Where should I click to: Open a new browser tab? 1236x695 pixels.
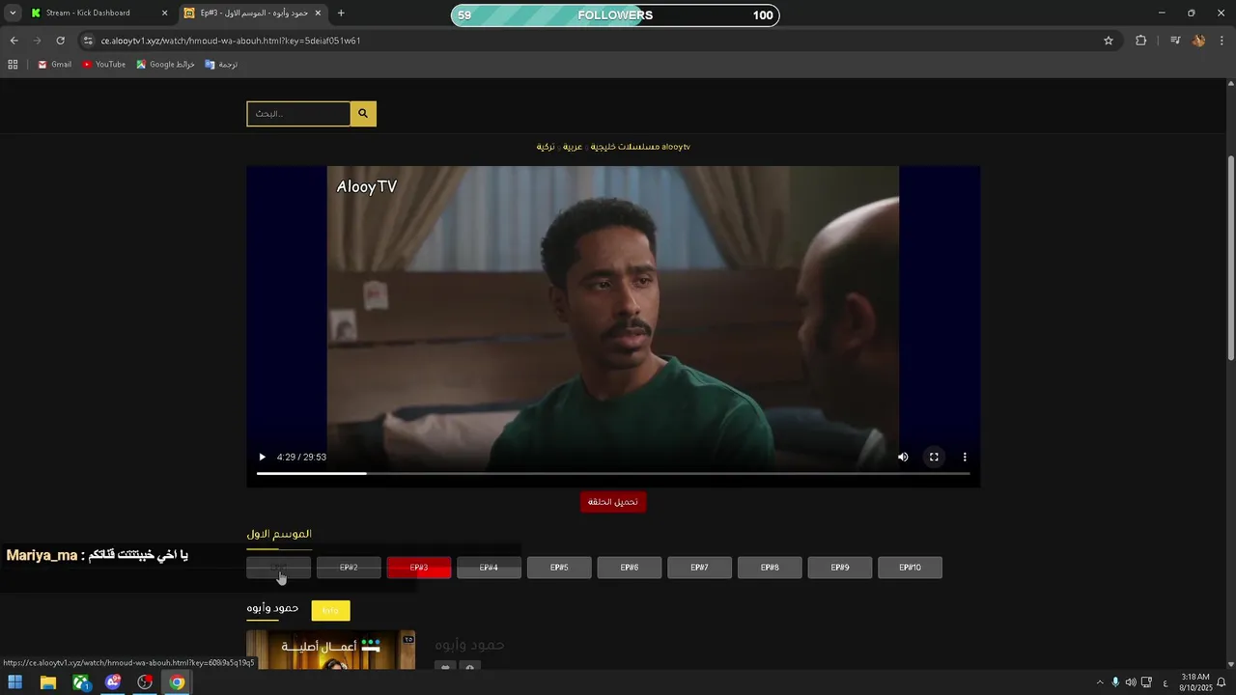point(341,14)
